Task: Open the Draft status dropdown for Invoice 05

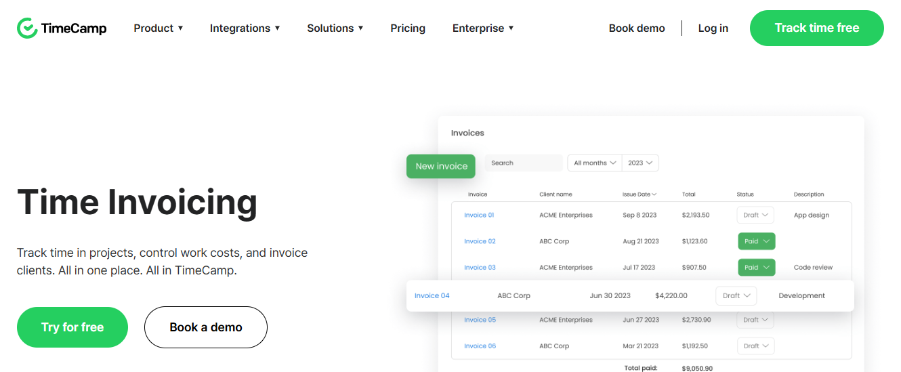Action: 755,320
